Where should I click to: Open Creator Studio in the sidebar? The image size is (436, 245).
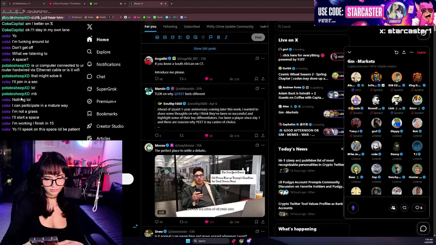coord(105,126)
